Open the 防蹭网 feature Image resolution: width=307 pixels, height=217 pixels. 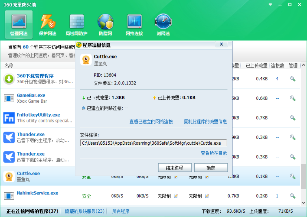pos(105,25)
